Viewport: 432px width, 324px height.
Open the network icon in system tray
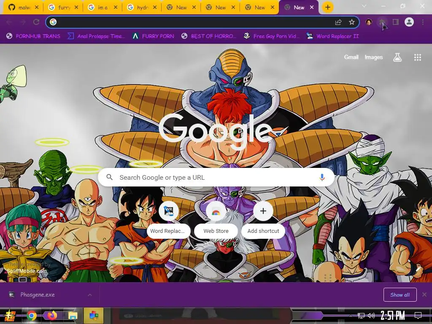[x=361, y=316]
